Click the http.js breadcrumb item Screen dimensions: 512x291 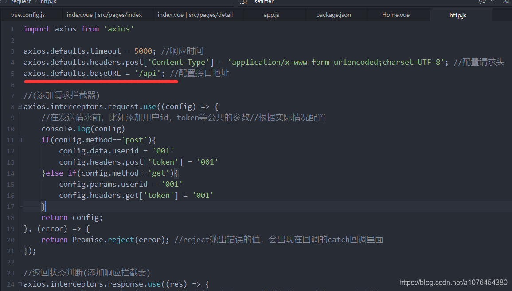coord(48,2)
